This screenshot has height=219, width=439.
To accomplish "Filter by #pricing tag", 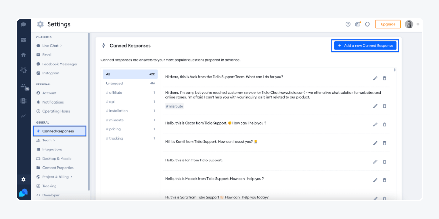I will point(130,129).
